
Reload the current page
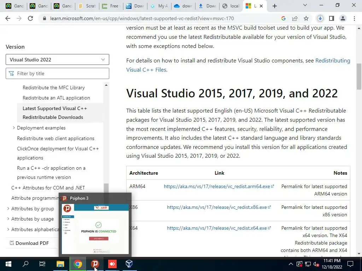30,18
